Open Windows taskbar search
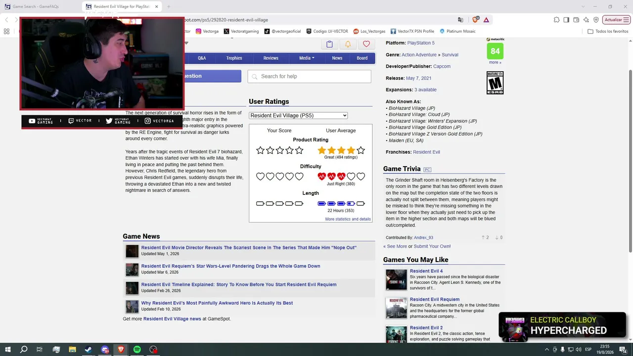Image resolution: width=633 pixels, height=356 pixels. pyautogui.click(x=24, y=350)
